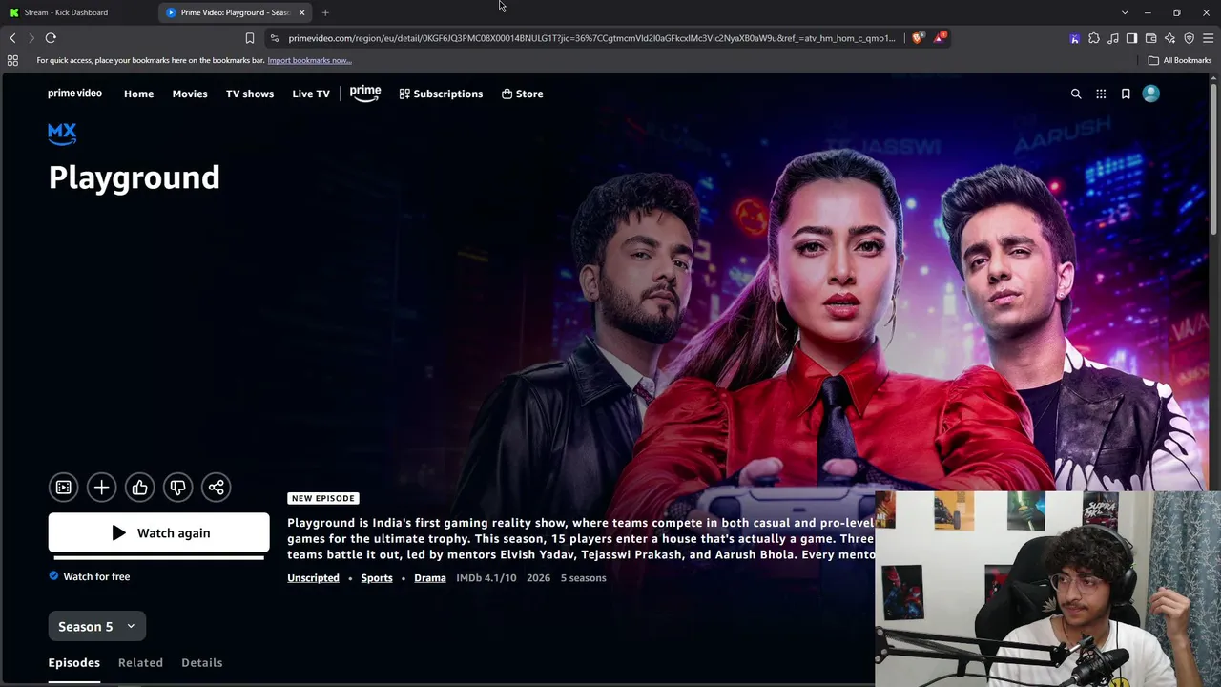Screen dimensions: 1221x687
Task: Click Import bookmarks now link
Action: [x=309, y=60]
